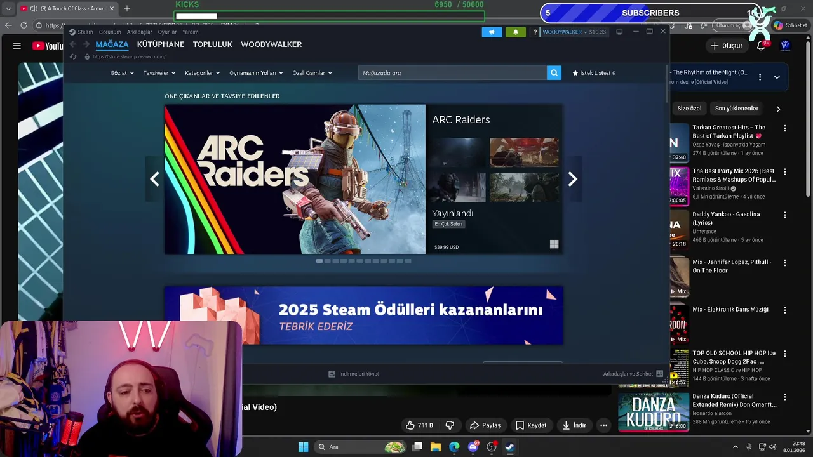Click the YouTube Oluştur button
Image resolution: width=813 pixels, height=457 pixels.
pos(726,46)
